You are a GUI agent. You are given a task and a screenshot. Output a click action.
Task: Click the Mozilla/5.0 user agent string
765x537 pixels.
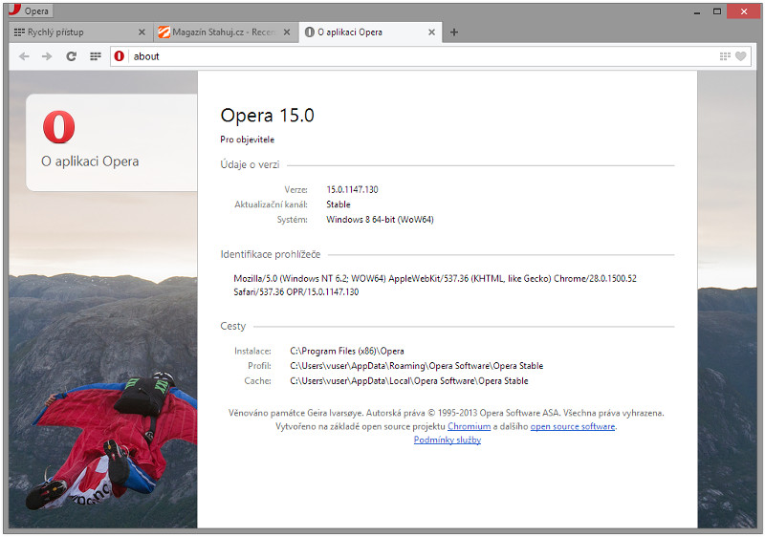(x=435, y=286)
